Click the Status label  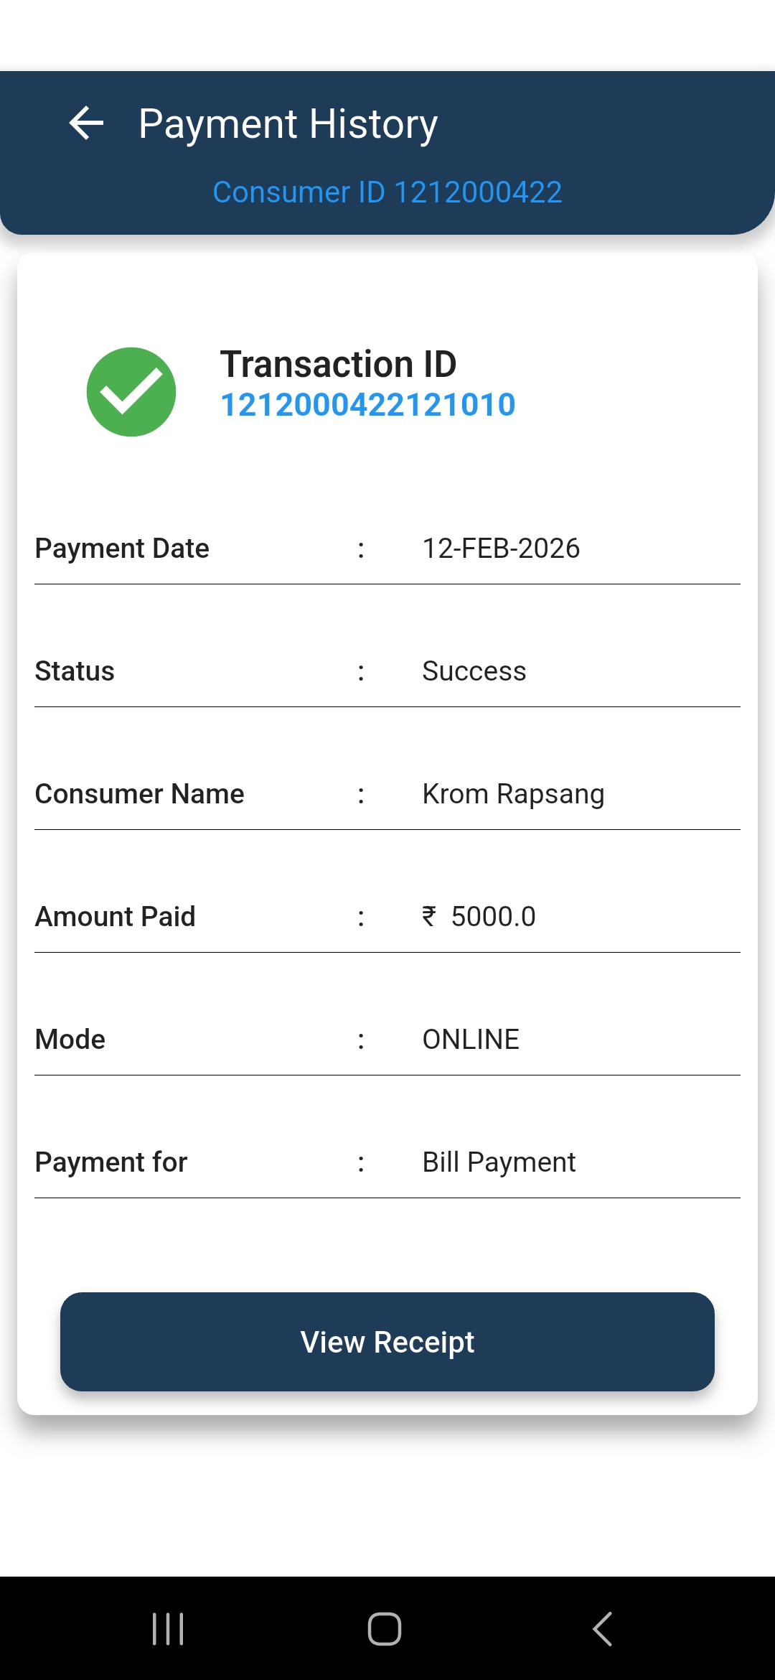(75, 671)
